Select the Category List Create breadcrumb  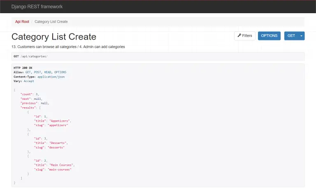[x=51, y=21]
